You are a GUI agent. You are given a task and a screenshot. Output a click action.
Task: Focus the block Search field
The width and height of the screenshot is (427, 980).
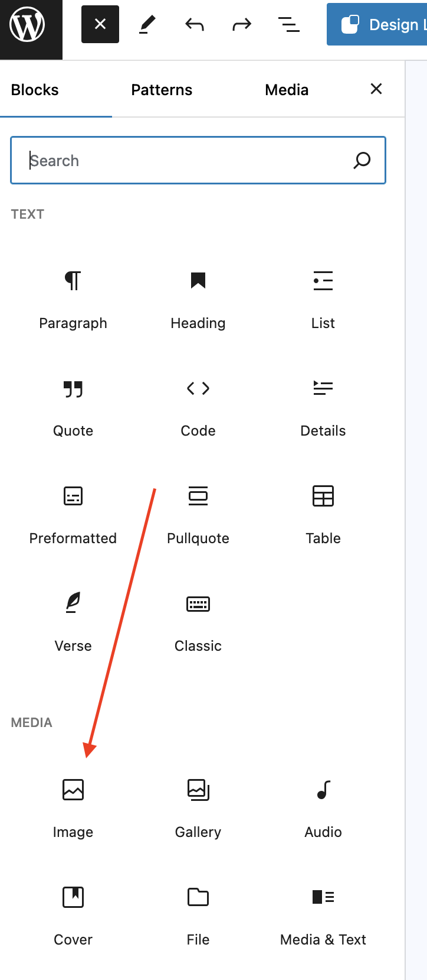[198, 160]
